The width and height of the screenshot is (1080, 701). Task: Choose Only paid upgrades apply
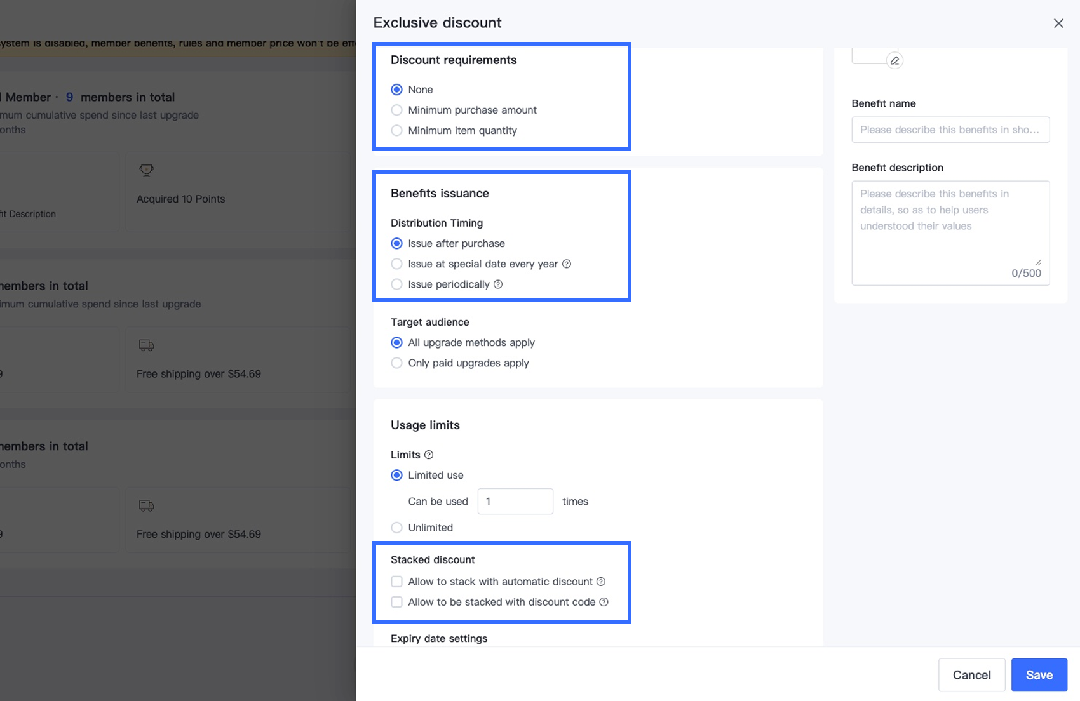(x=397, y=363)
